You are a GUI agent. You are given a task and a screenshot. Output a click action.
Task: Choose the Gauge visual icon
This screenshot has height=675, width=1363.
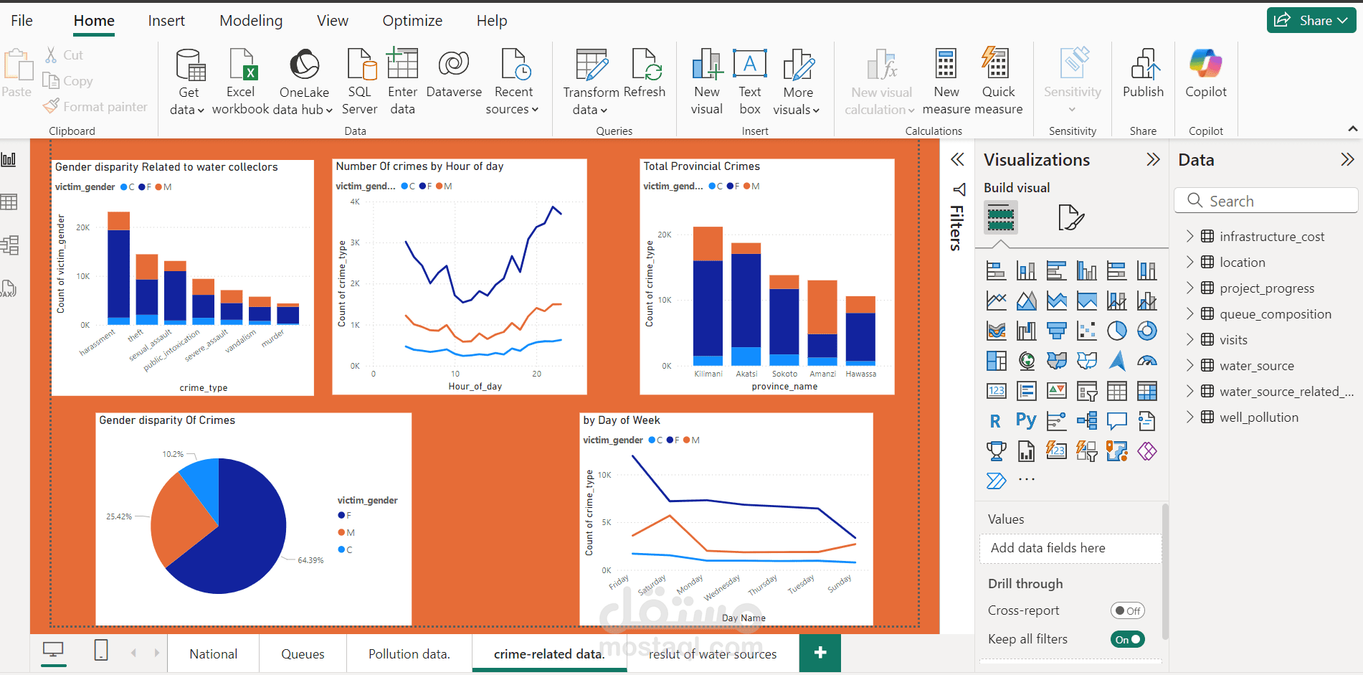1146,361
